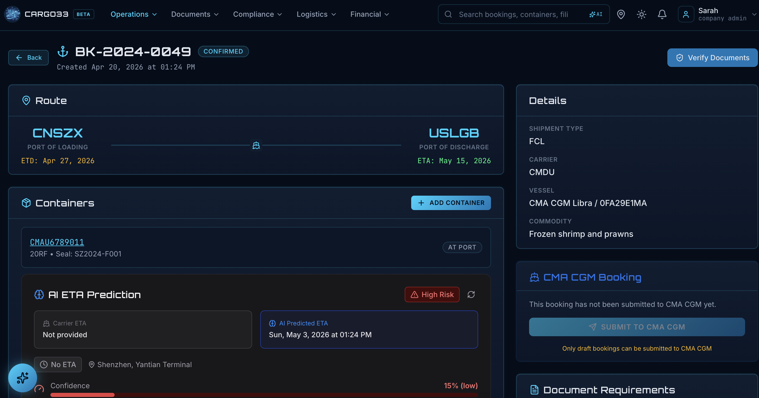Viewport: 759px width, 398px height.
Task: Click the Verify Documents button
Action: click(712, 58)
